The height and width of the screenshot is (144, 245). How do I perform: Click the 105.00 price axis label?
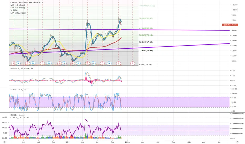[x=234, y=5]
